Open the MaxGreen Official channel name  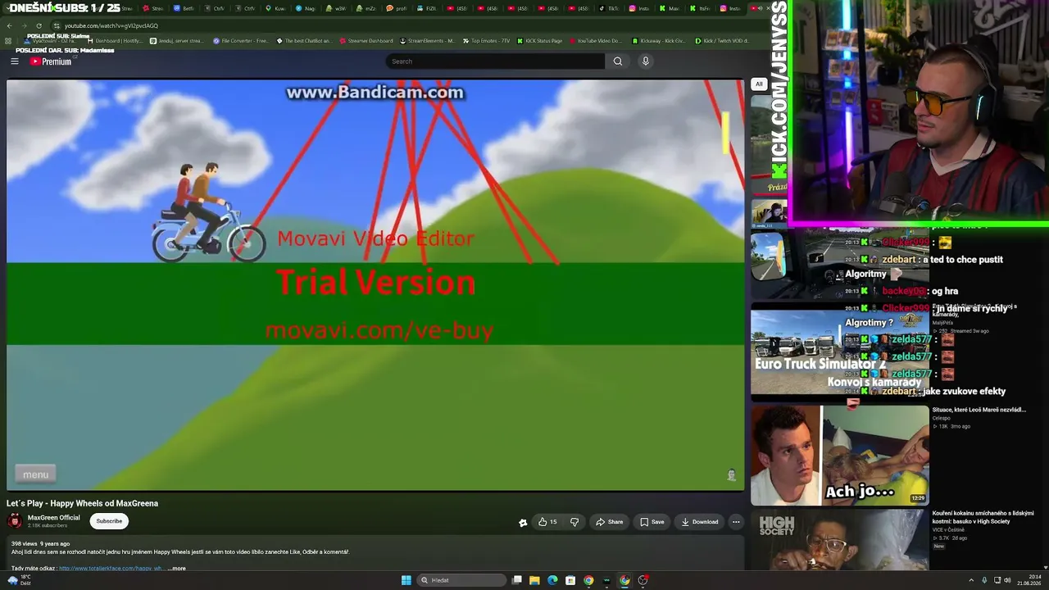pos(54,518)
